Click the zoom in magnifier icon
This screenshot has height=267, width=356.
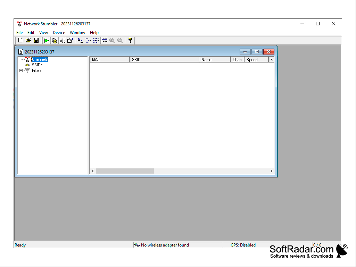click(112, 41)
